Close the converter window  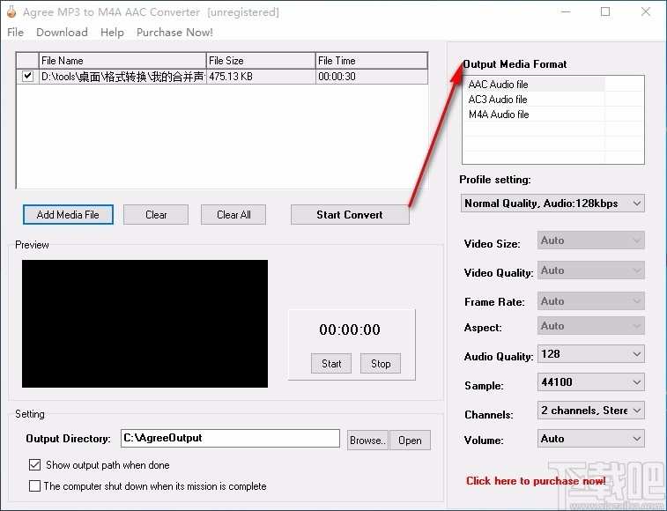point(645,12)
